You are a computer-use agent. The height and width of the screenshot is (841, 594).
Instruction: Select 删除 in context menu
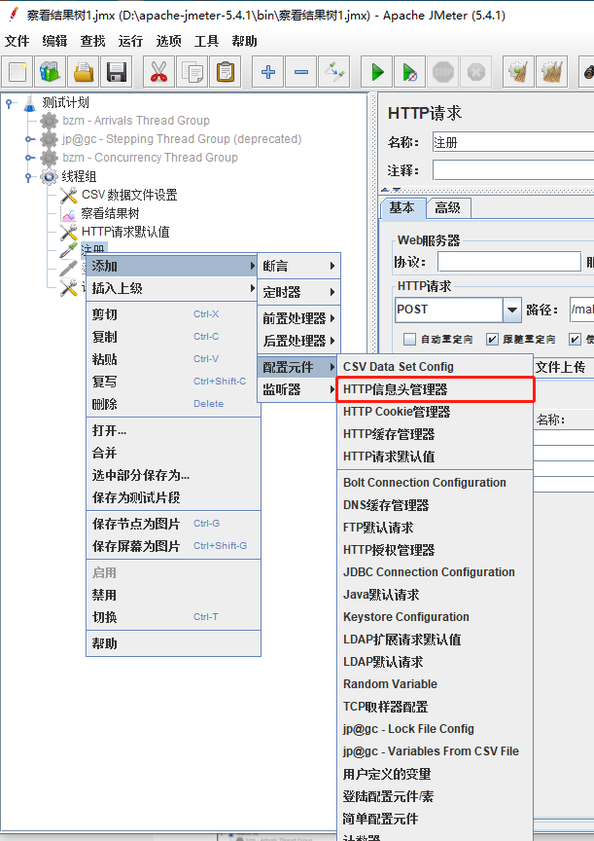pyautogui.click(x=173, y=404)
